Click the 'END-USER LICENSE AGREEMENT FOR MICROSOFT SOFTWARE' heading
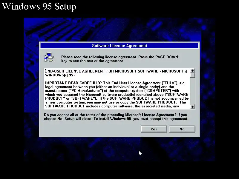Image resolution: width=239 pixels, height=179 pixels. pyautogui.click(x=102, y=71)
